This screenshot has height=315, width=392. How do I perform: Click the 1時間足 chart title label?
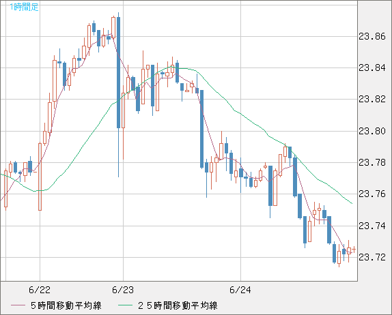[x=25, y=7]
